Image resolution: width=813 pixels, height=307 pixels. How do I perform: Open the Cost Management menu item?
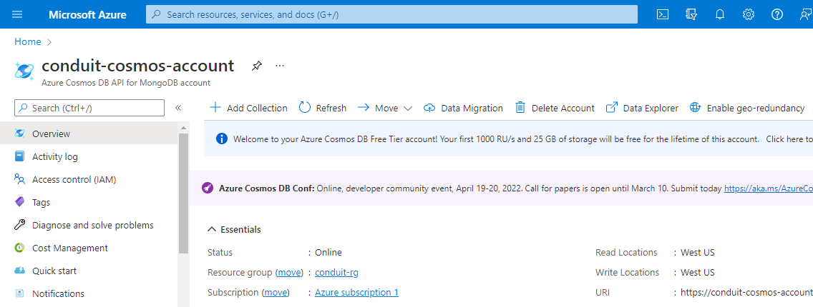pyautogui.click(x=89, y=248)
